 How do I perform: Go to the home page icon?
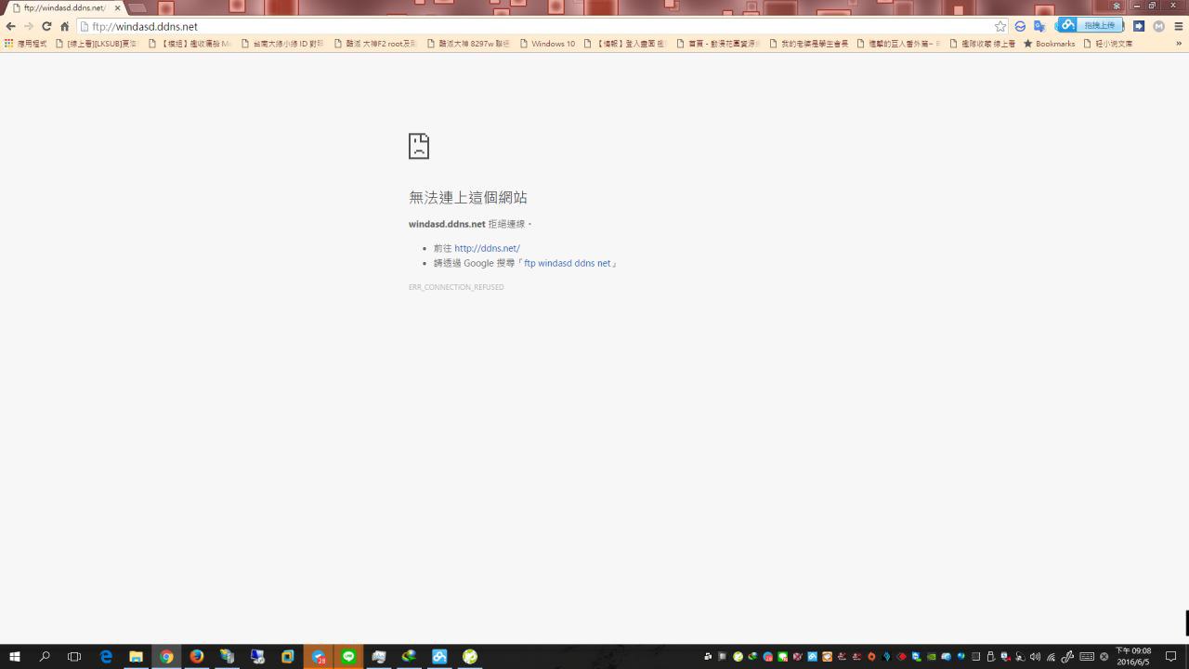pyautogui.click(x=65, y=27)
